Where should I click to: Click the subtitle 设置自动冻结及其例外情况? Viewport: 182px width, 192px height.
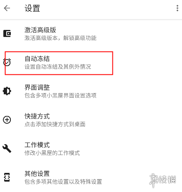coord(58,67)
